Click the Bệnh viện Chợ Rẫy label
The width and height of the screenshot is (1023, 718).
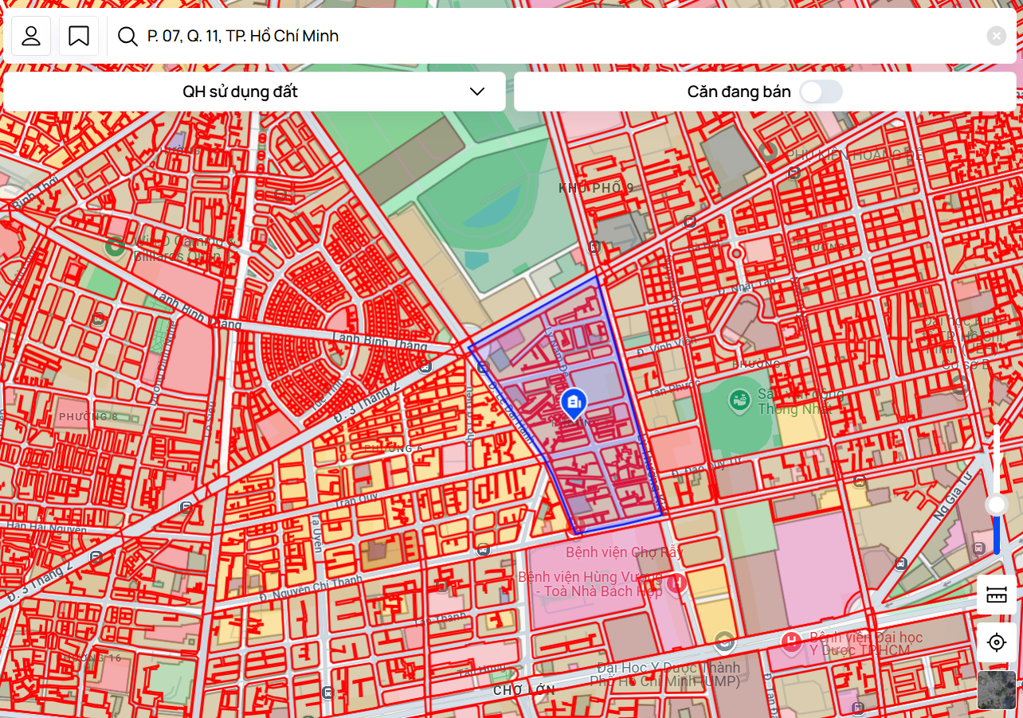(625, 552)
